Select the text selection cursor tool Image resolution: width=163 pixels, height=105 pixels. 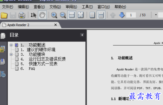coord(34,15)
